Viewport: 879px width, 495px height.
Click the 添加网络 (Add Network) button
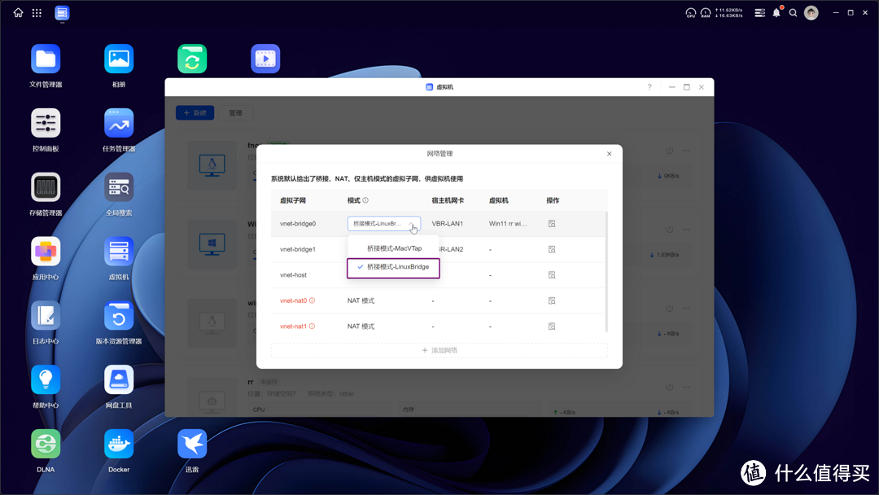pos(439,350)
